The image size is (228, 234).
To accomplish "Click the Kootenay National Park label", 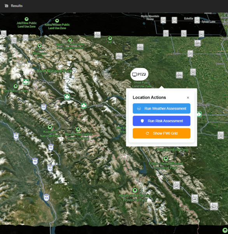I will pos(50,134).
